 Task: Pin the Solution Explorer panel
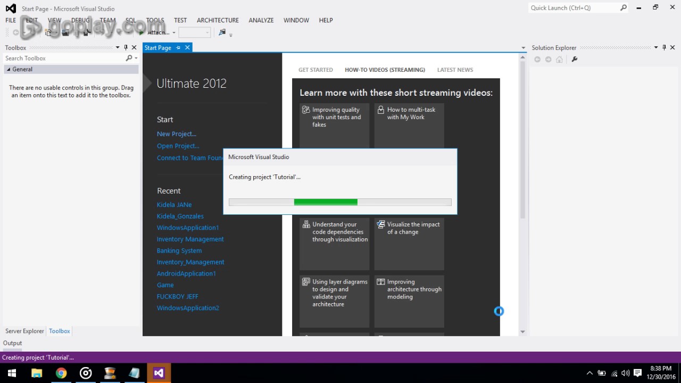pos(664,47)
